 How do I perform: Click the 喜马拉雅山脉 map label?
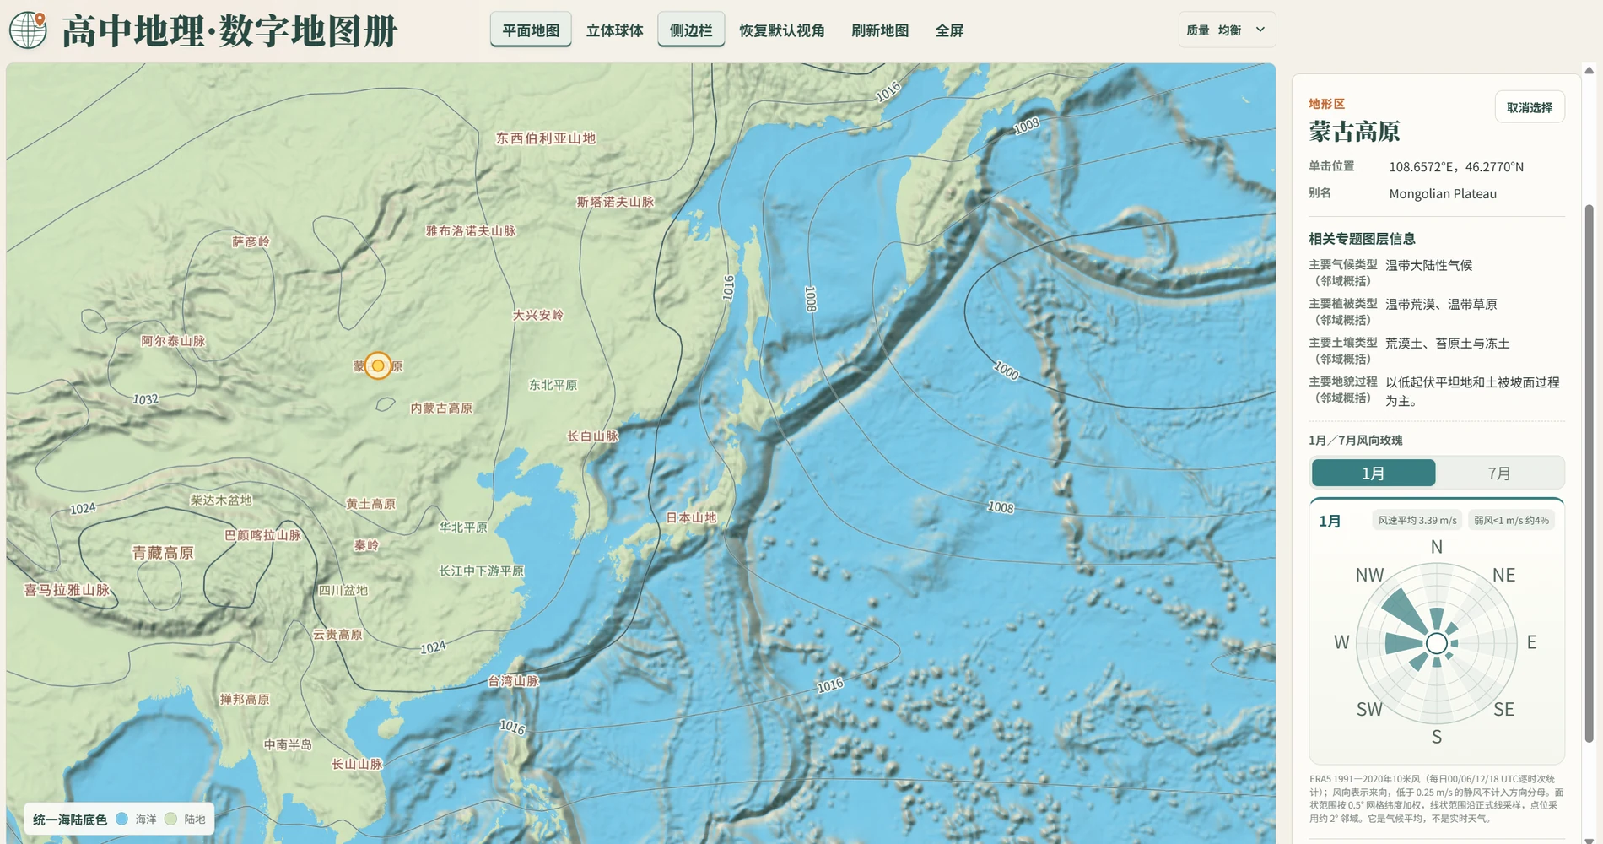pos(67,590)
